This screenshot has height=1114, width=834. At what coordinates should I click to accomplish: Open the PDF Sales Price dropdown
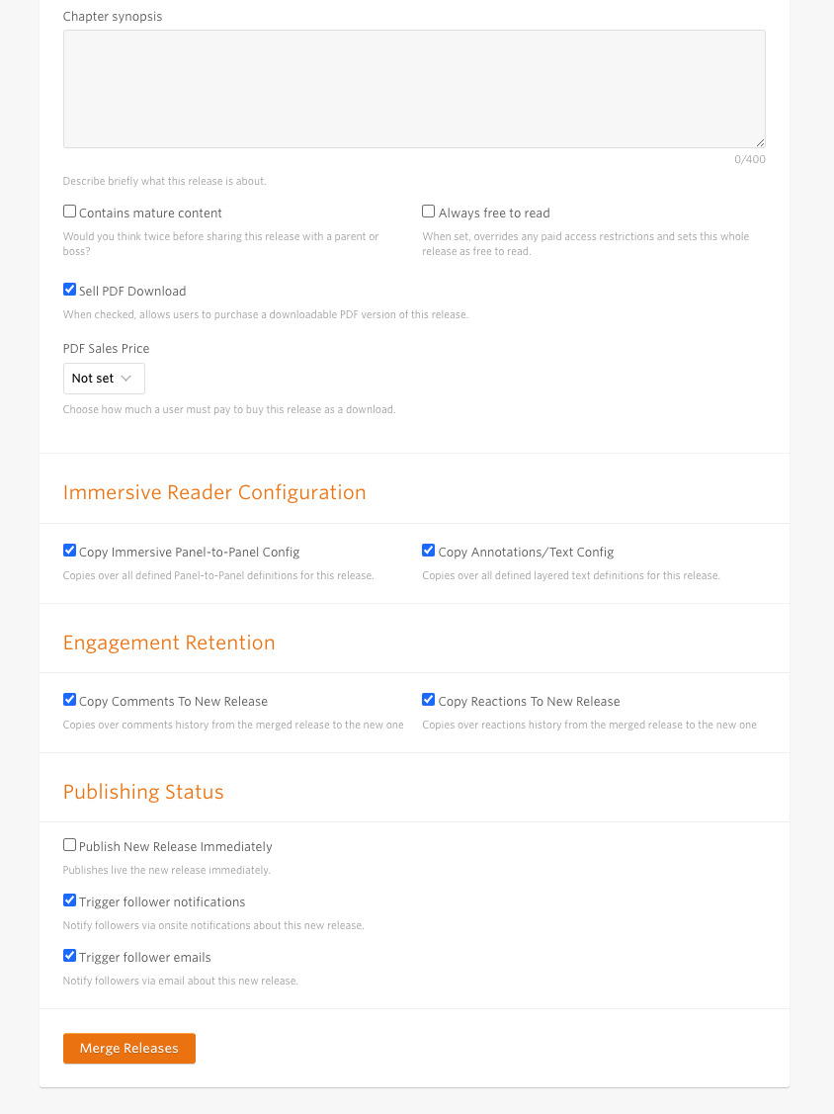[104, 379]
